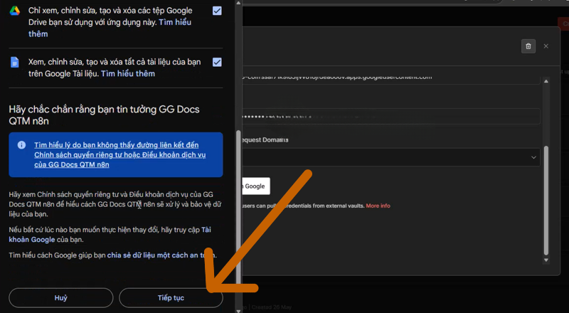This screenshot has width=569, height=313.
Task: Uncheck the Google Tài liệu permission checkbox
Action: (x=217, y=62)
